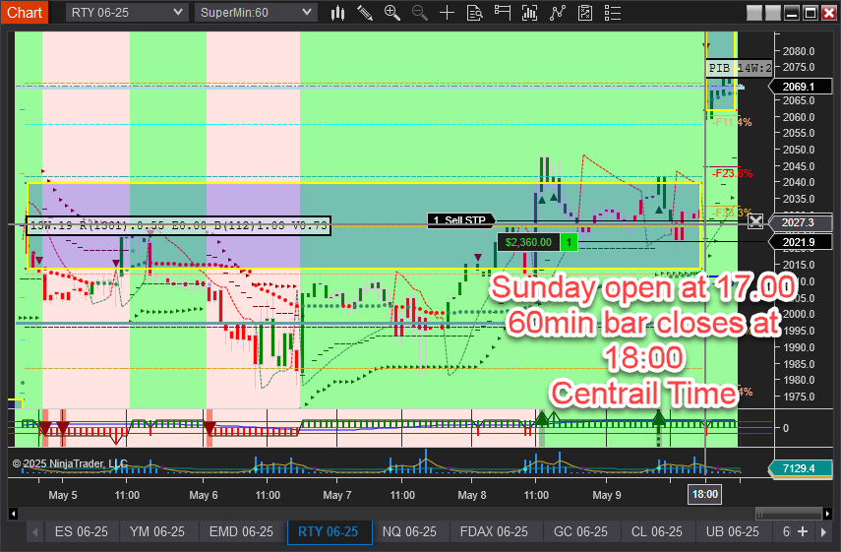Cancel the Sell STP order with X
The height and width of the screenshot is (552, 841).
[755, 221]
